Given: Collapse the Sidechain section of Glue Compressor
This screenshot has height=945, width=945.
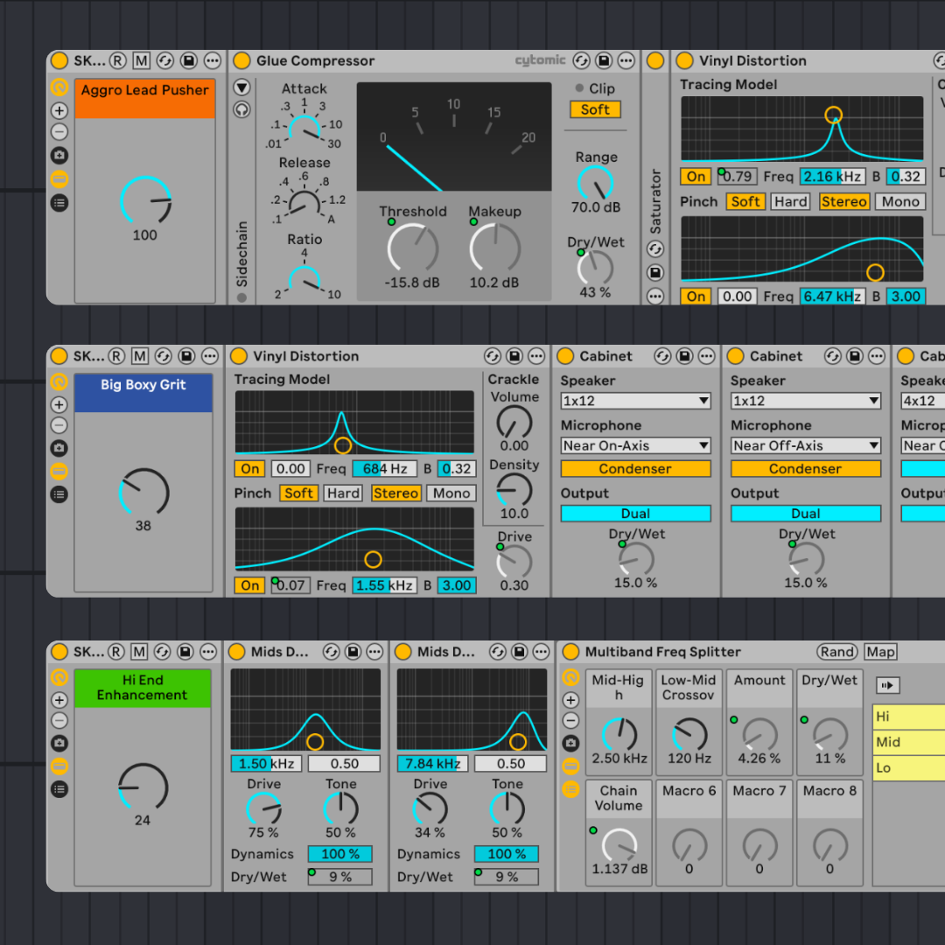Looking at the screenshot, I should point(241,87).
